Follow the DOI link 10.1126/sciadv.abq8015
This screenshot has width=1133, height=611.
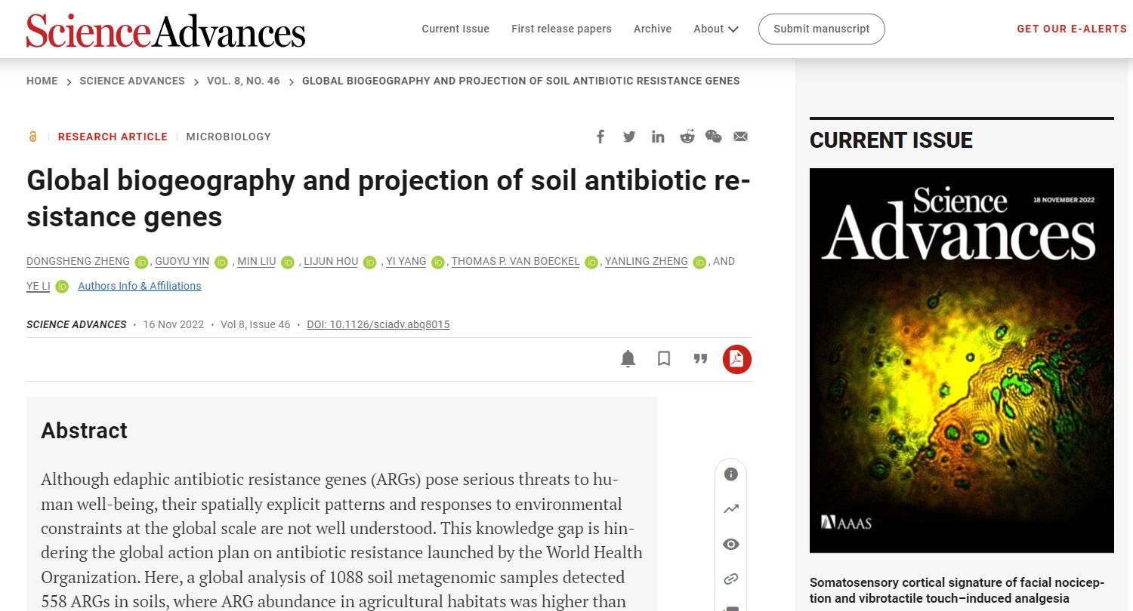[378, 324]
